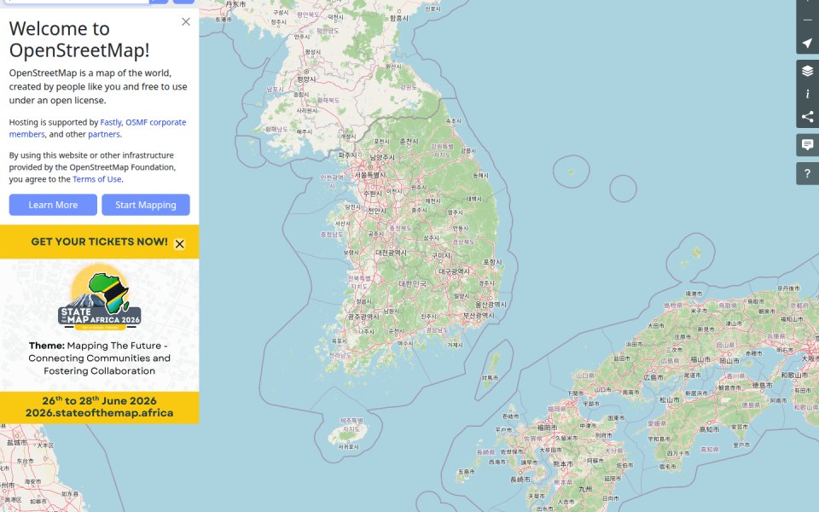This screenshot has width=819, height=512.
Task: Open State of the Map Africa 2026 logo
Action: click(99, 297)
